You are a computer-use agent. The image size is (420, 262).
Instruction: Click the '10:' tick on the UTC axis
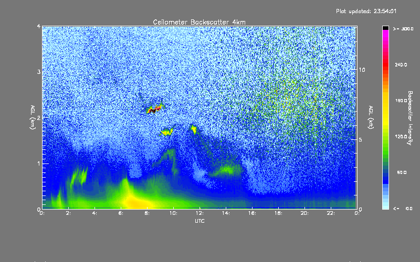click(x=173, y=213)
